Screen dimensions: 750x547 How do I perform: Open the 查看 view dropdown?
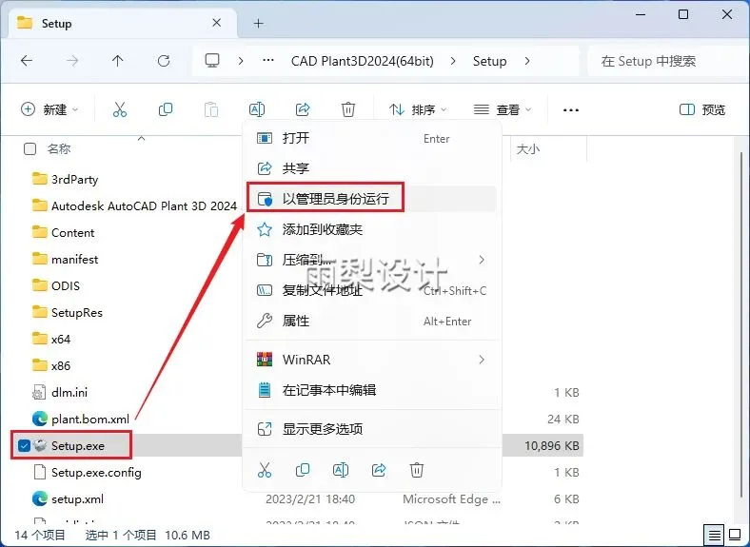point(503,110)
